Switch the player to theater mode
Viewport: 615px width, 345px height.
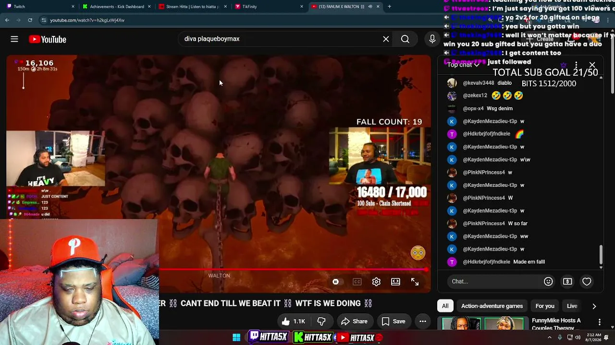[x=395, y=282]
